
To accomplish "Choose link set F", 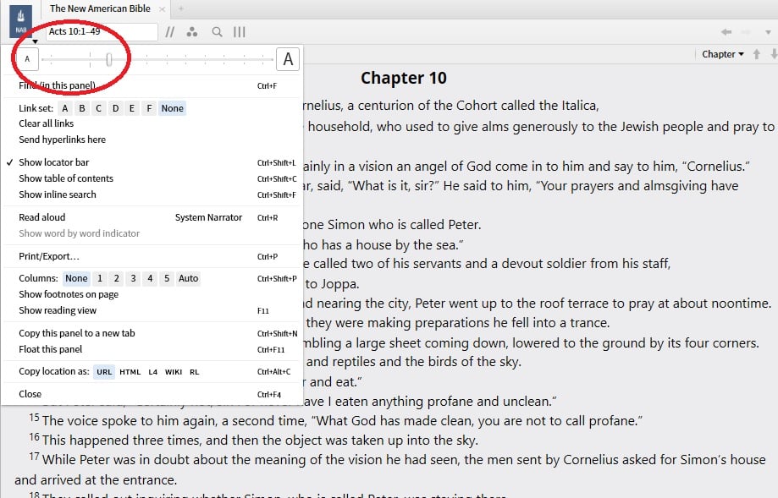I will click(149, 108).
